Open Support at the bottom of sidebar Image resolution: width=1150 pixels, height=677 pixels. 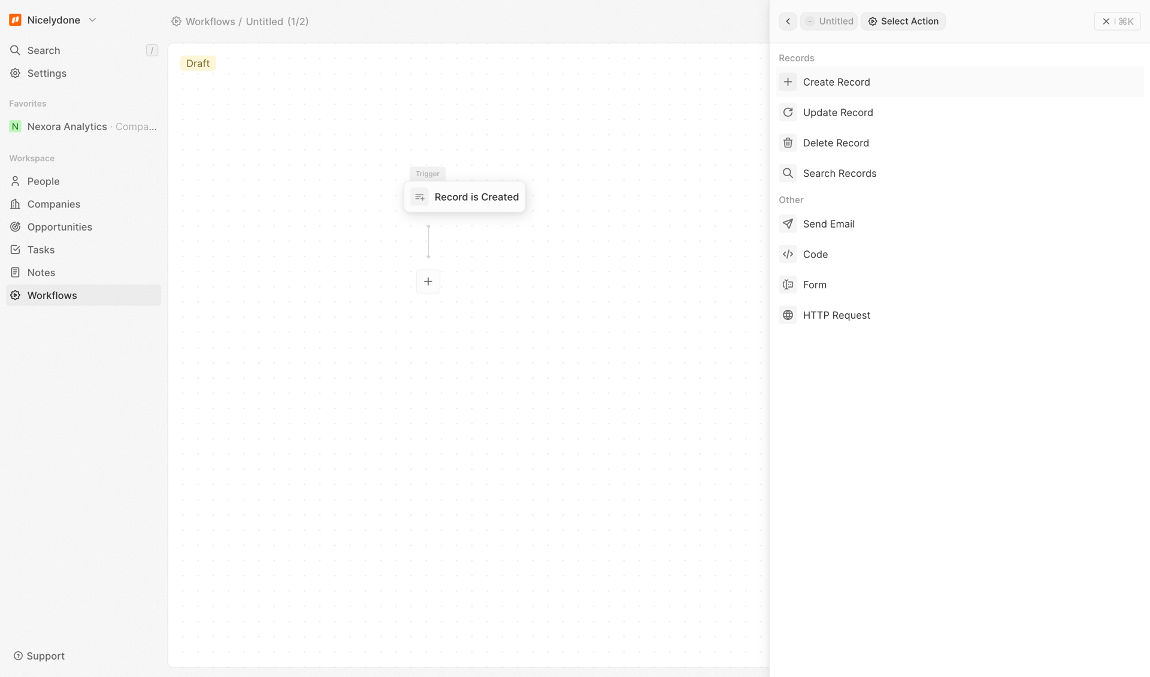pyautogui.click(x=39, y=655)
